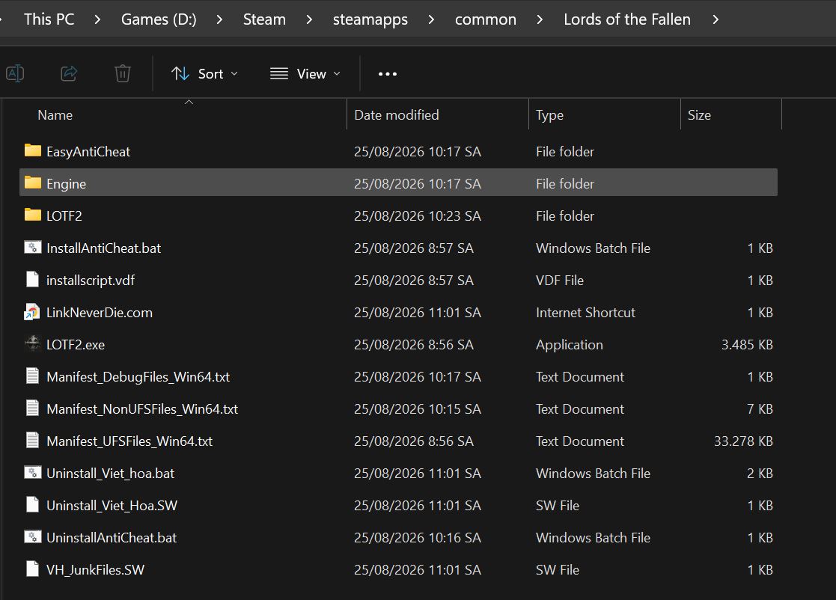Sort by the Name column header
The height and width of the screenshot is (600, 836).
(x=55, y=115)
